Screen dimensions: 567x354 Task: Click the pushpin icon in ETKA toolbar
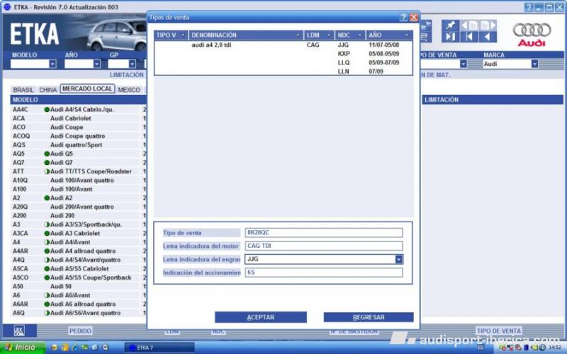[x=450, y=25]
